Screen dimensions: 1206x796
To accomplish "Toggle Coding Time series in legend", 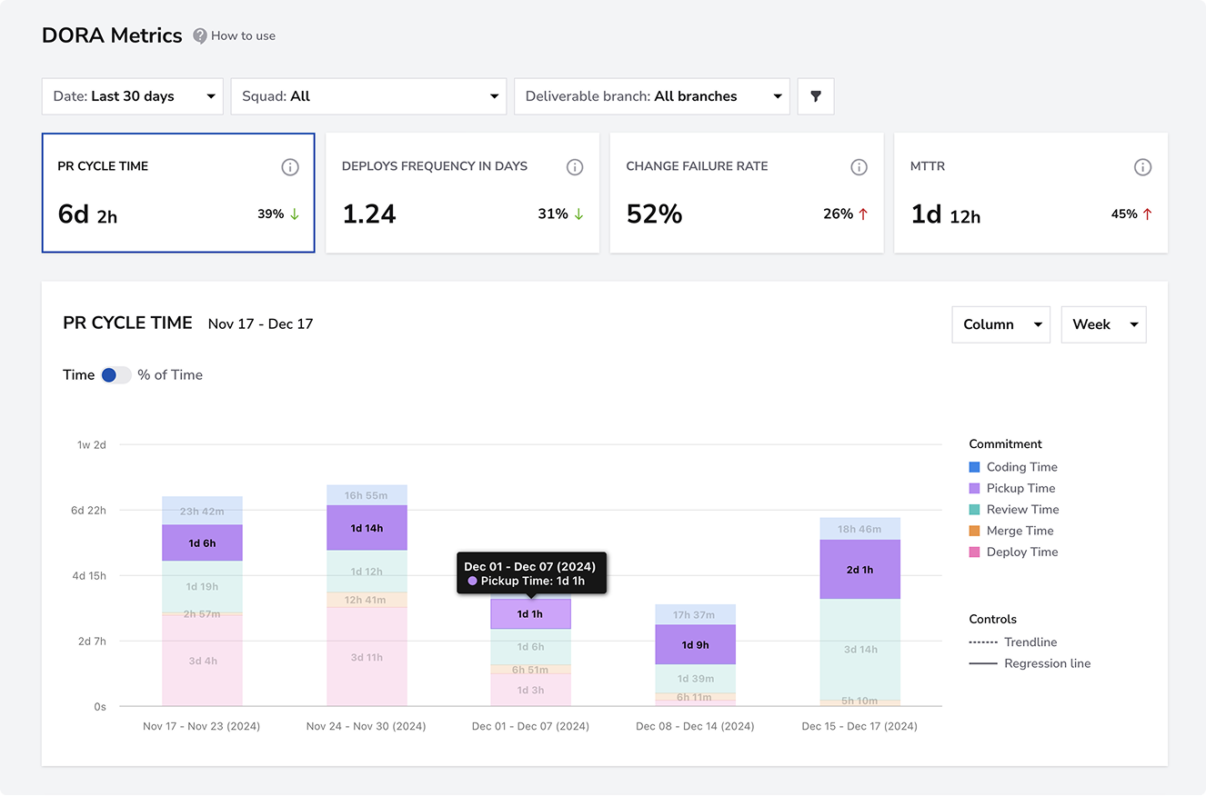I will click(1013, 467).
